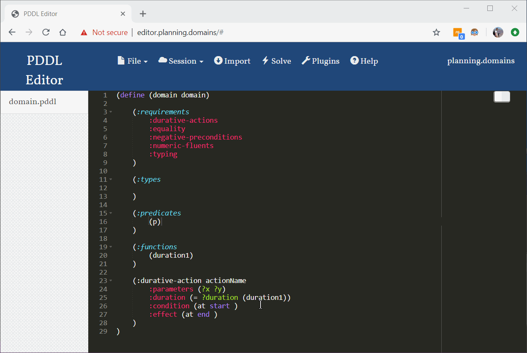This screenshot has width=527, height=353.
Task: Close the PDDL Editor browser tab
Action: point(123,14)
